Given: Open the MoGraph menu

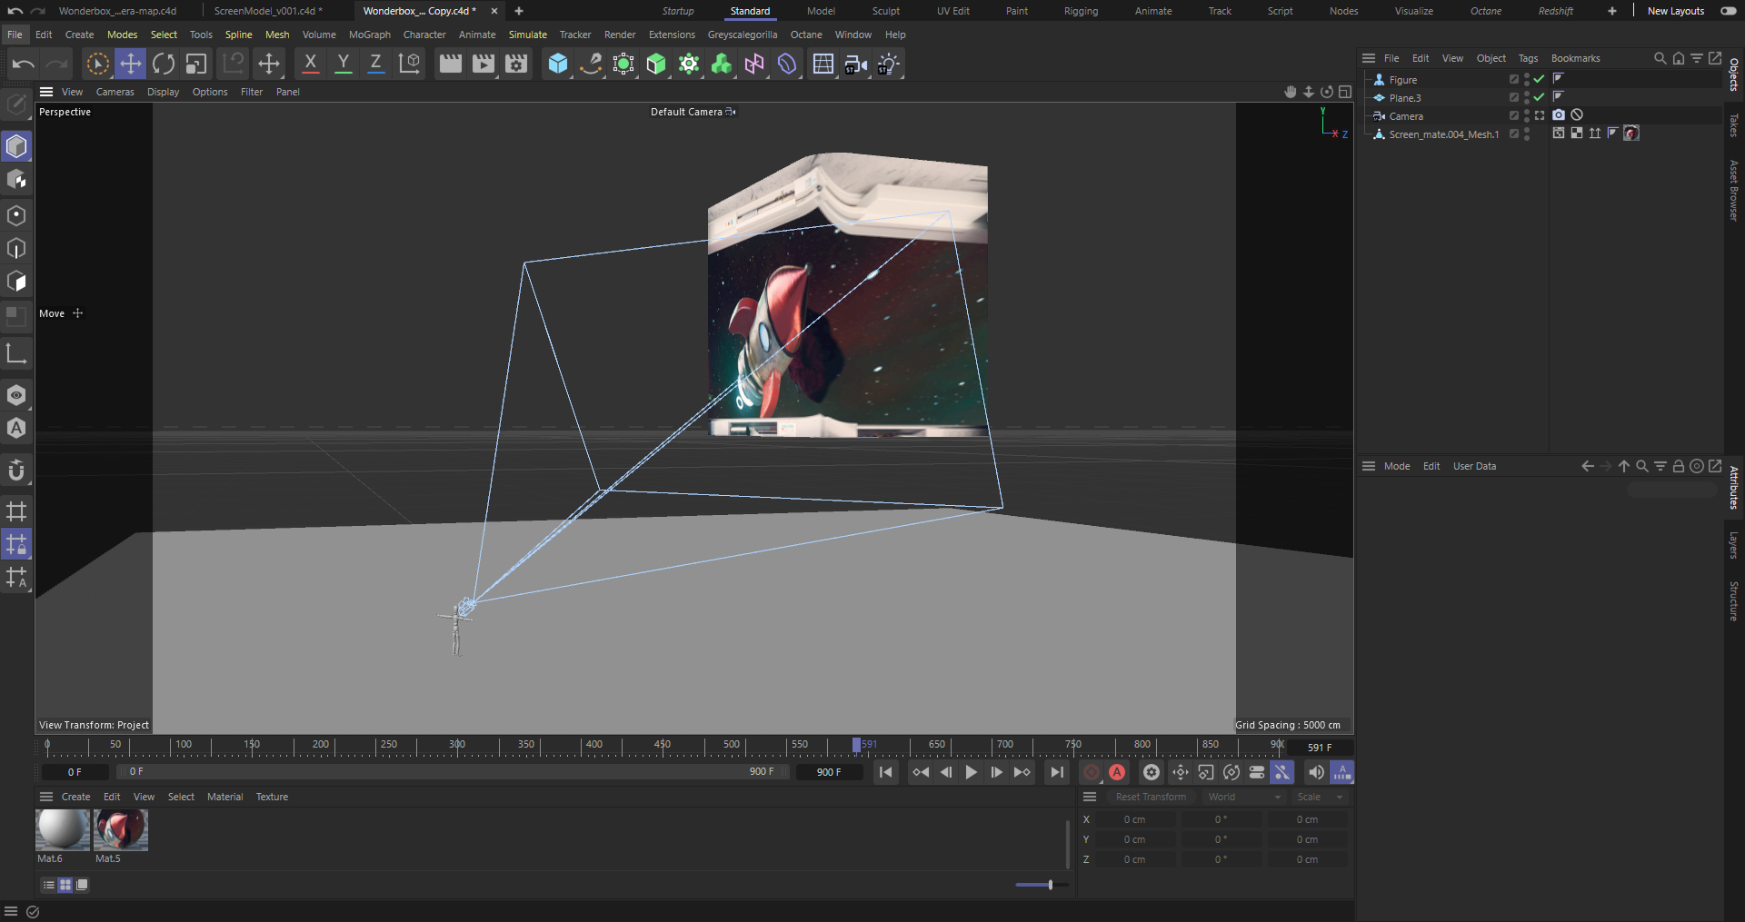Looking at the screenshot, I should [x=370, y=35].
